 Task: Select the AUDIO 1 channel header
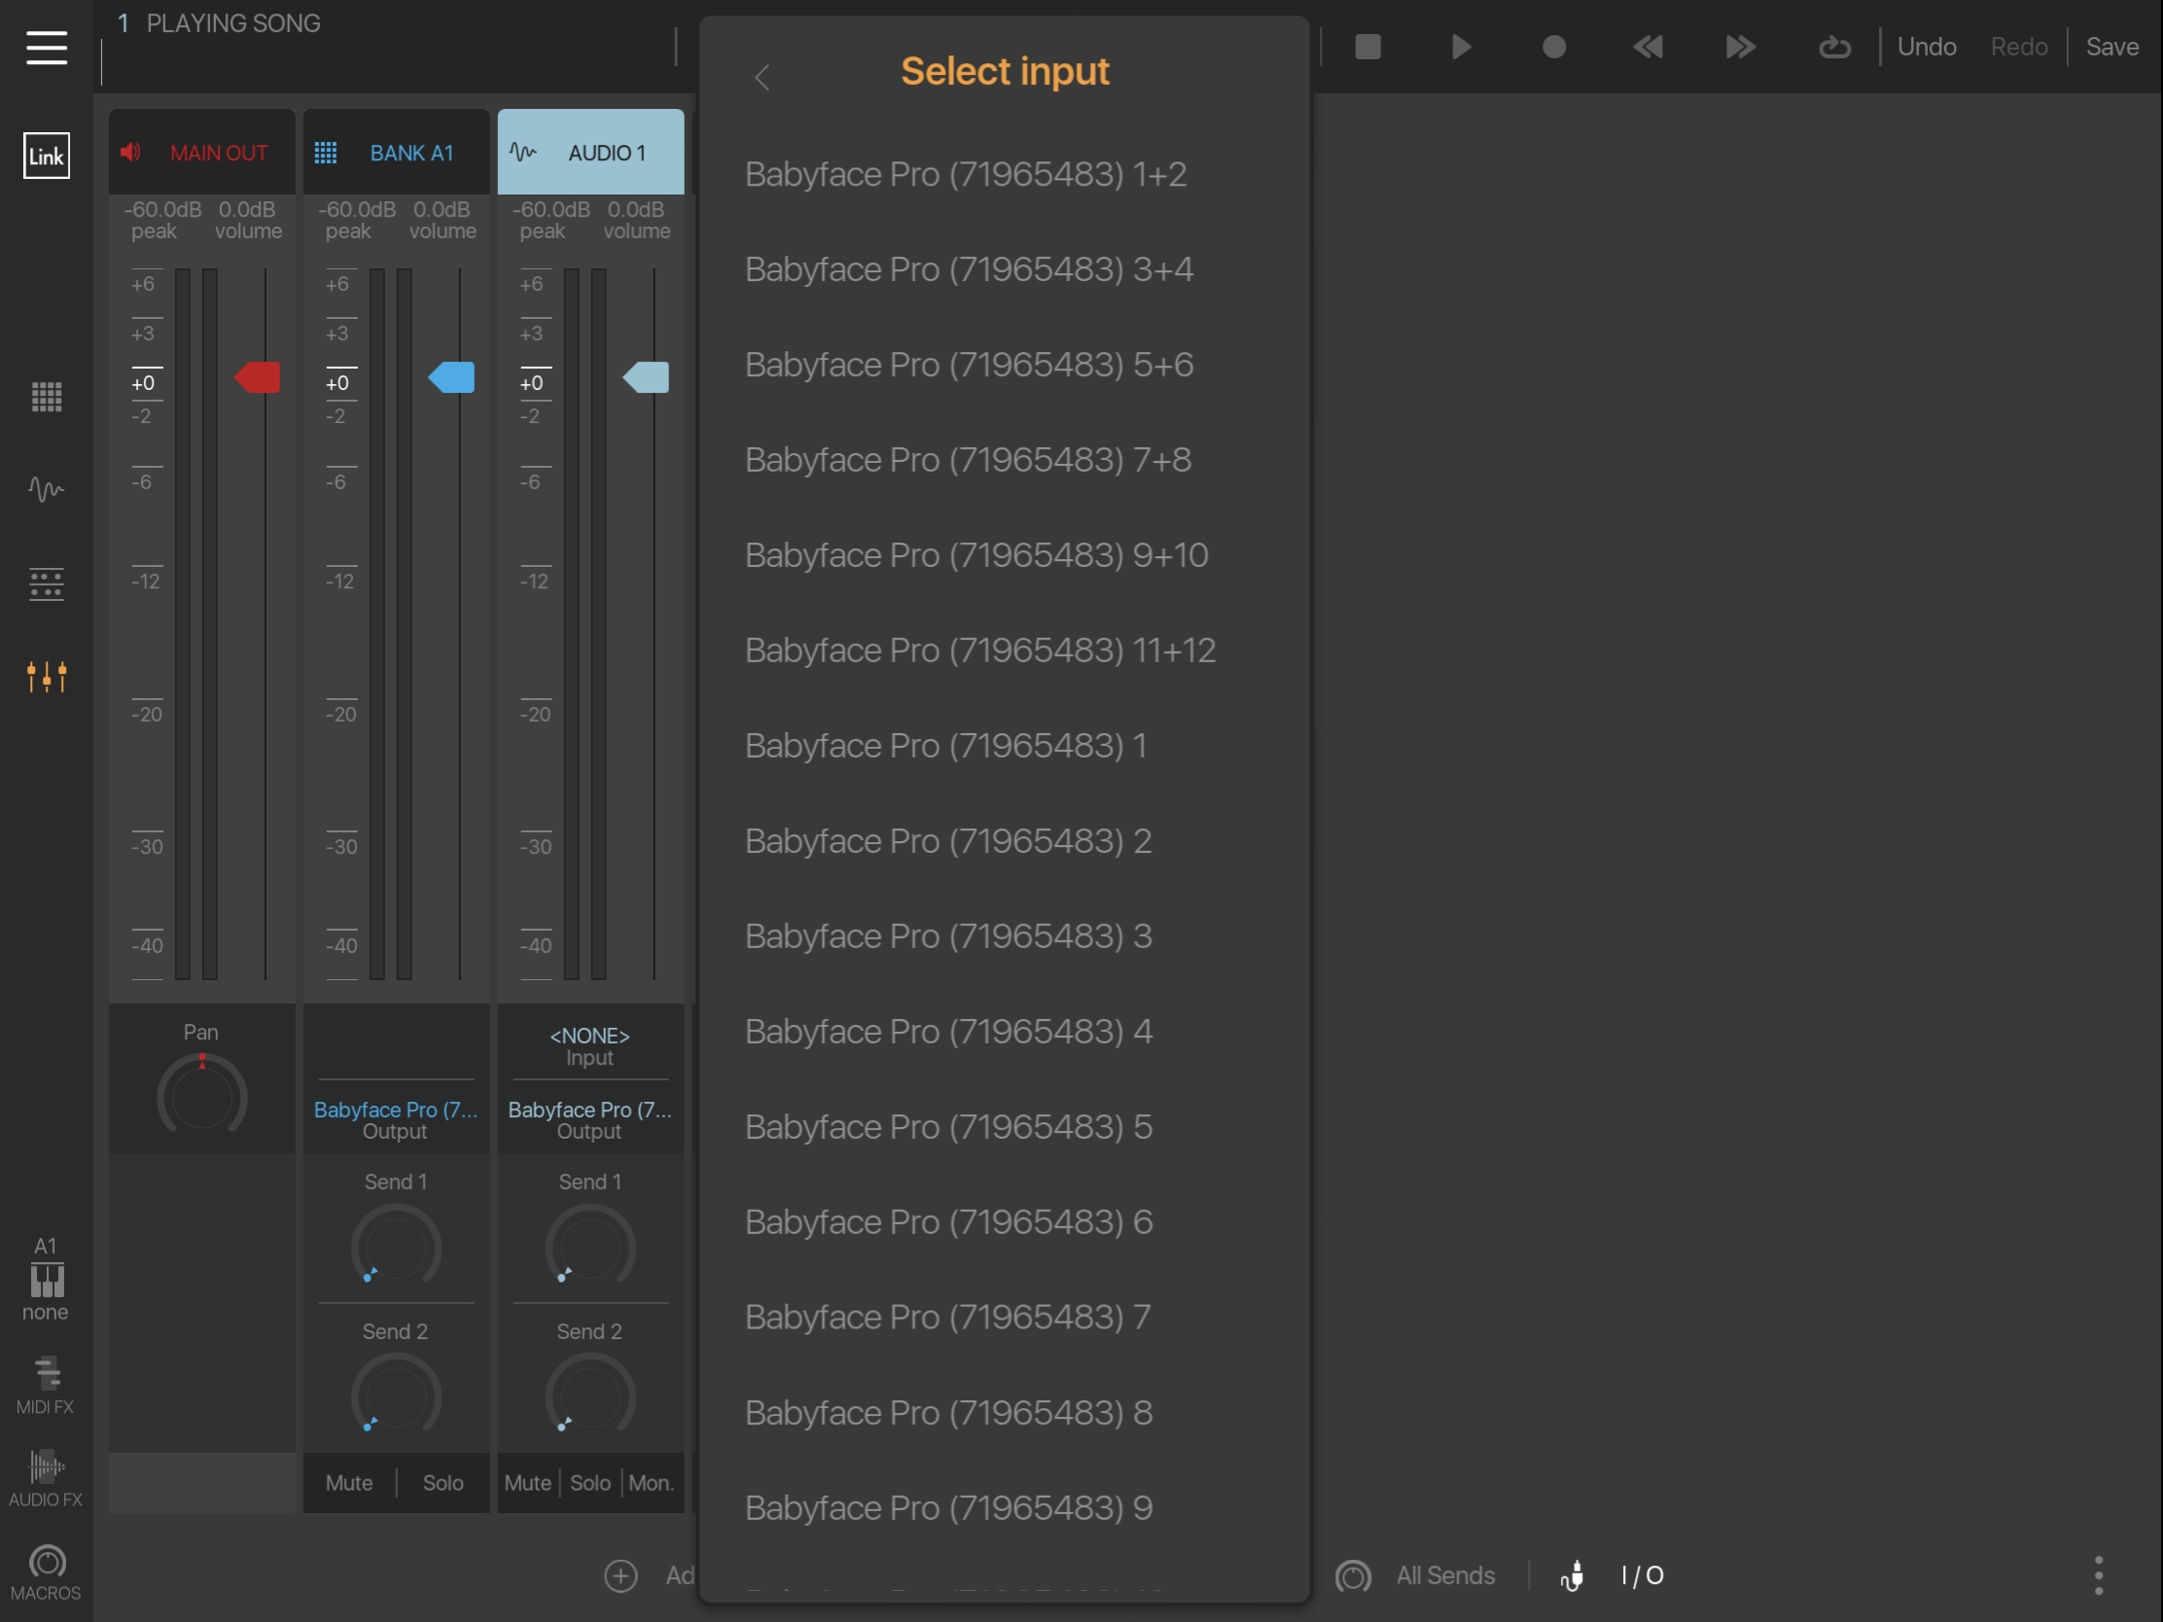(x=590, y=152)
